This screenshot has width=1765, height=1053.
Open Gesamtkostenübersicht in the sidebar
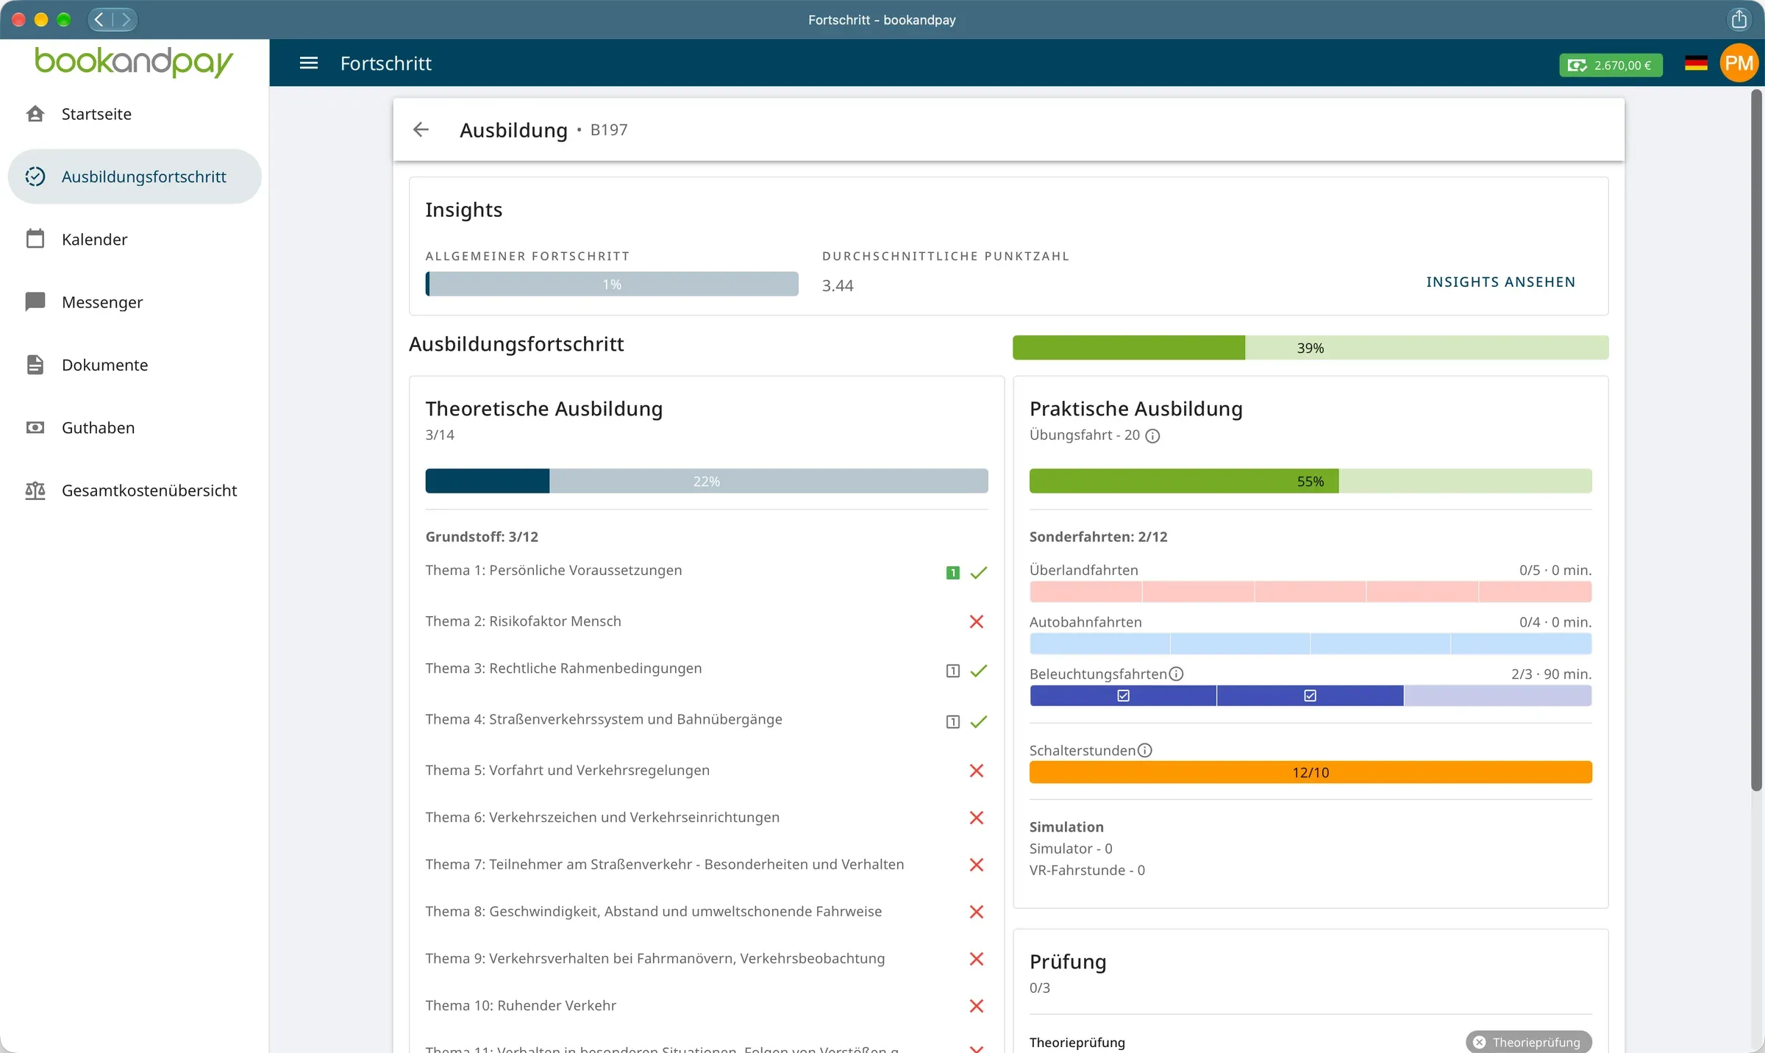click(x=135, y=490)
